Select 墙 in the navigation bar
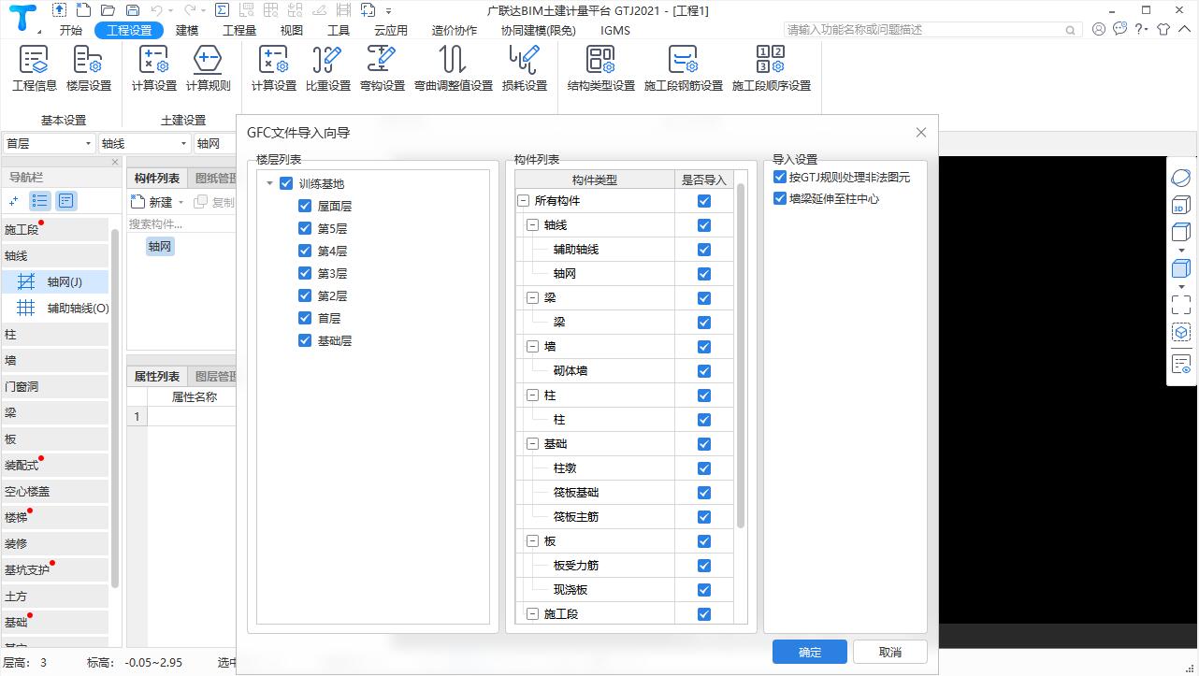 [x=54, y=360]
